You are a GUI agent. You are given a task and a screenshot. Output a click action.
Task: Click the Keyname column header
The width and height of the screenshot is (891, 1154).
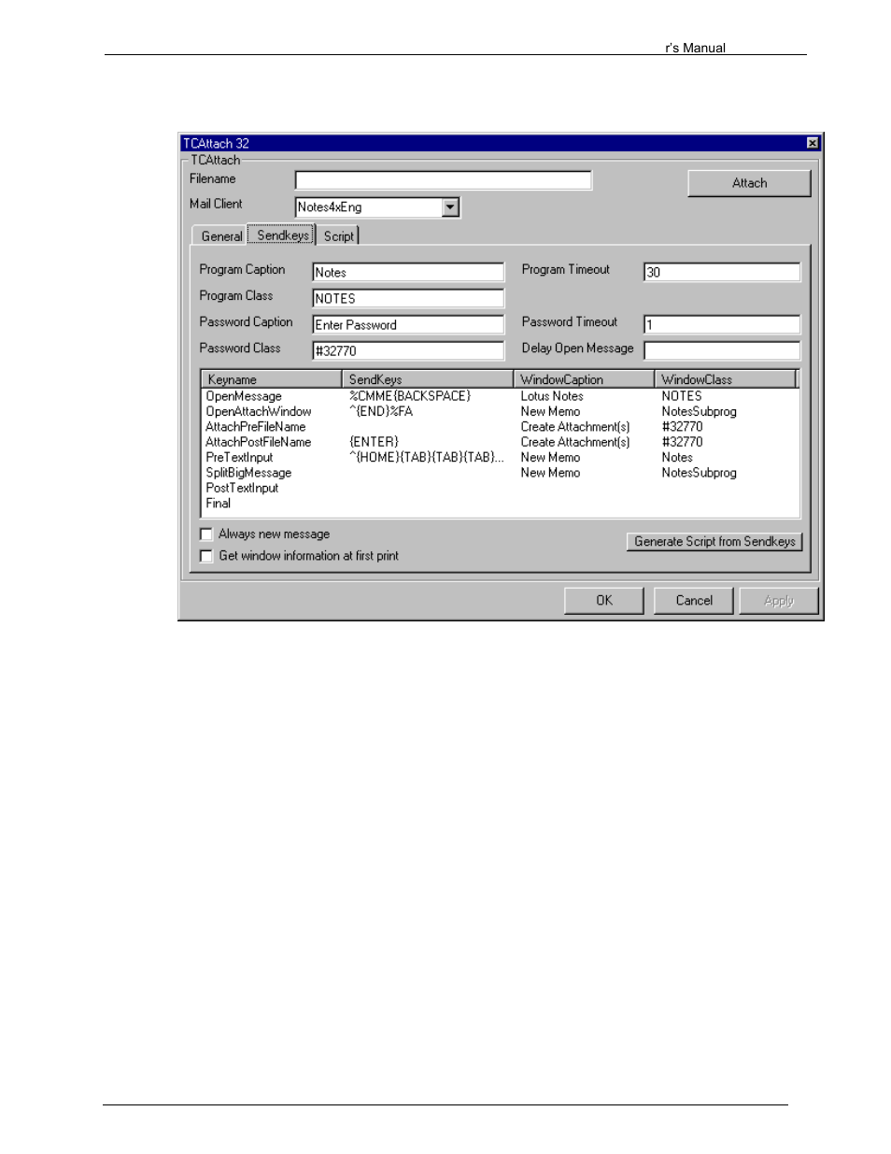click(x=272, y=379)
